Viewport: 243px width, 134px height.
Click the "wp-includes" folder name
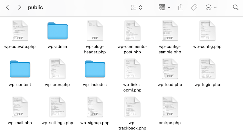tap(95, 85)
